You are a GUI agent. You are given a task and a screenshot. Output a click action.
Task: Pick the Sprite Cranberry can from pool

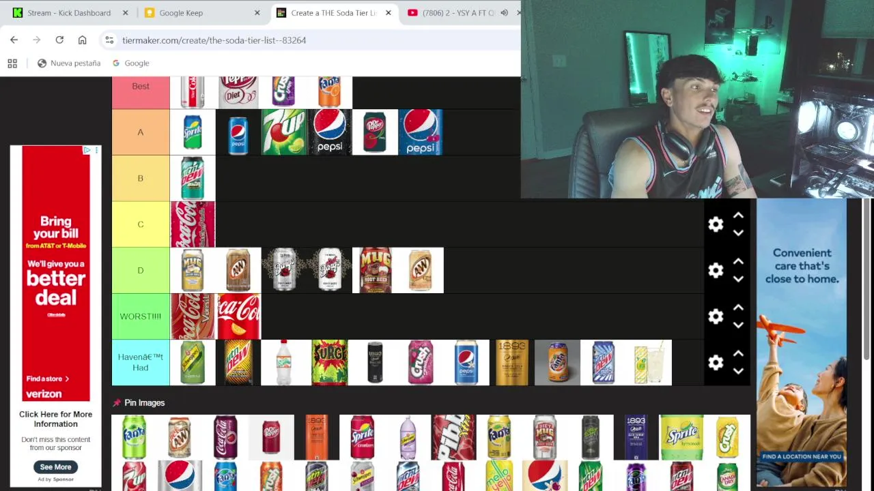tap(363, 437)
